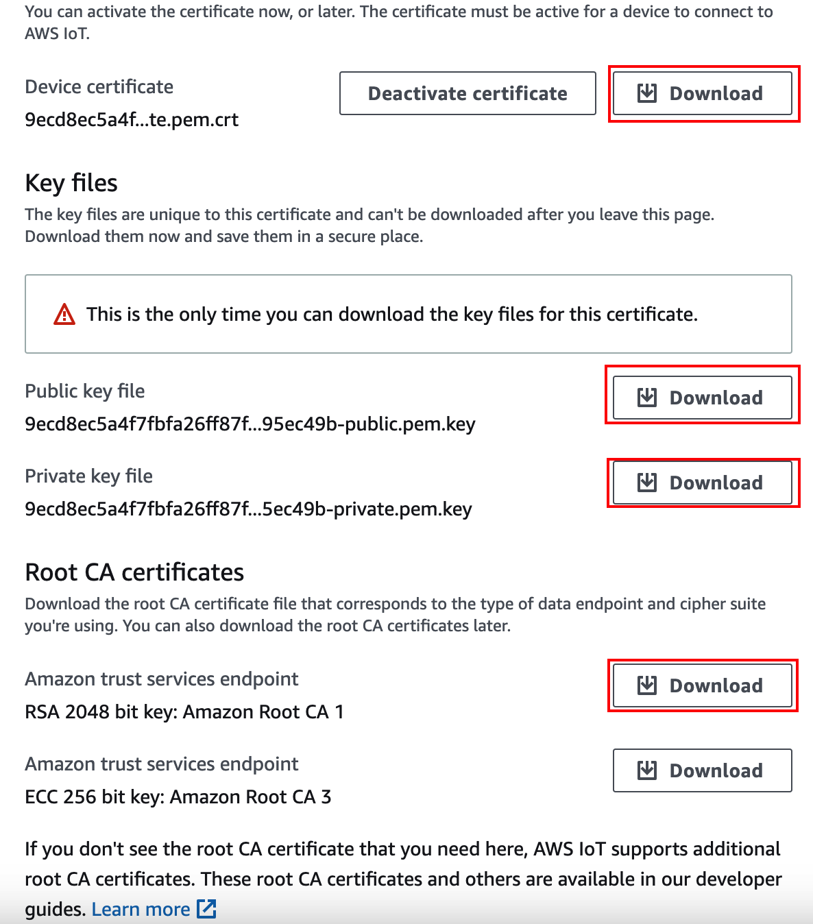Download the device certificate
The width and height of the screenshot is (813, 924).
(x=703, y=93)
